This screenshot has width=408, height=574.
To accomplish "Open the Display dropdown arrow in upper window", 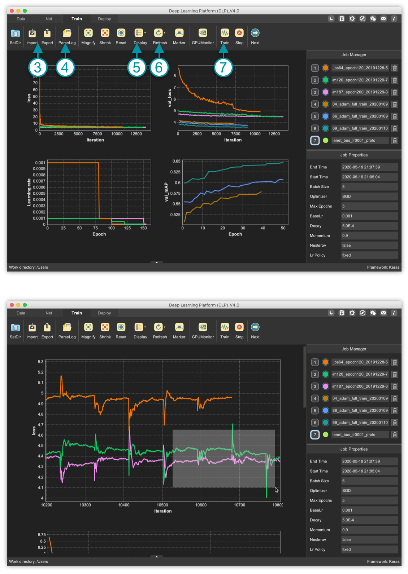I will (145, 33).
